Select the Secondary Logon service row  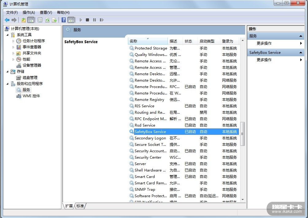[184, 138]
